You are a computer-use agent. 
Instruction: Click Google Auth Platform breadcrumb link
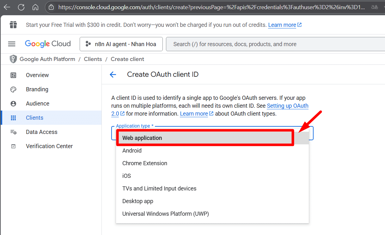click(47, 59)
